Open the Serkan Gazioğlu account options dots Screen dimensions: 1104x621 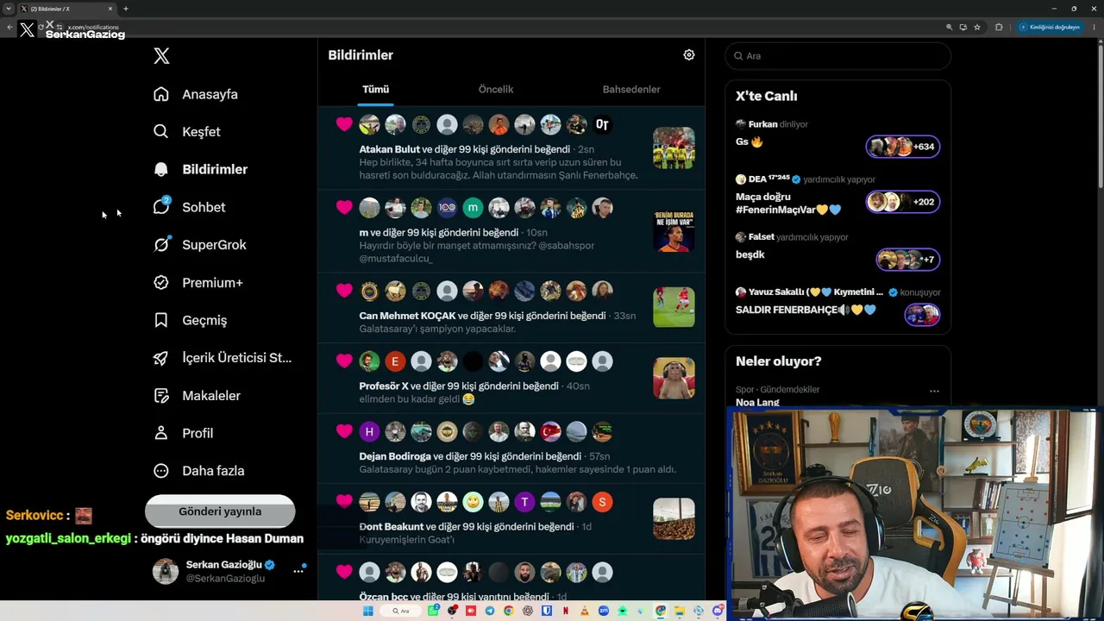pyautogui.click(x=299, y=570)
